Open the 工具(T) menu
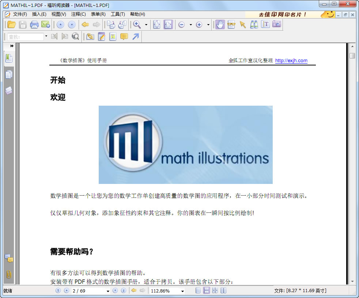 [x=118, y=14]
